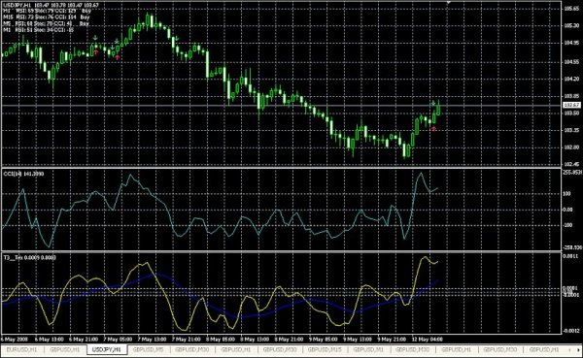Click the chart tabs scroll-left arrow
Viewport: 583px width, 358px height.
click(569, 350)
